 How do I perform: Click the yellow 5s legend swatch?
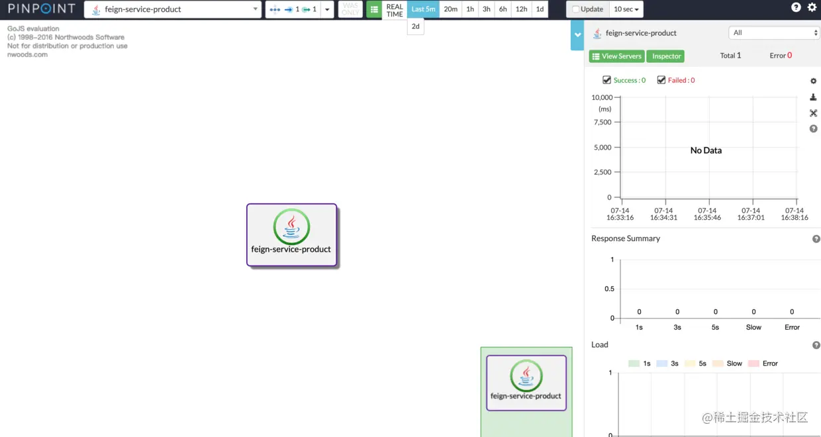click(x=689, y=364)
